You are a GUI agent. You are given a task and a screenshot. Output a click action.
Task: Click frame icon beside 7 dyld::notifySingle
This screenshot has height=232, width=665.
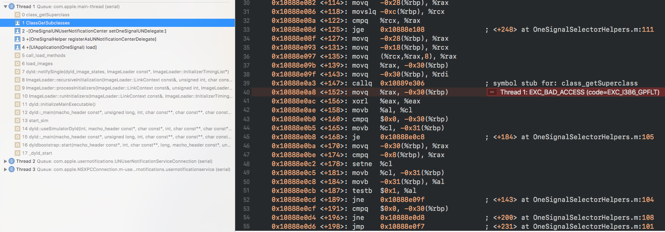17,72
